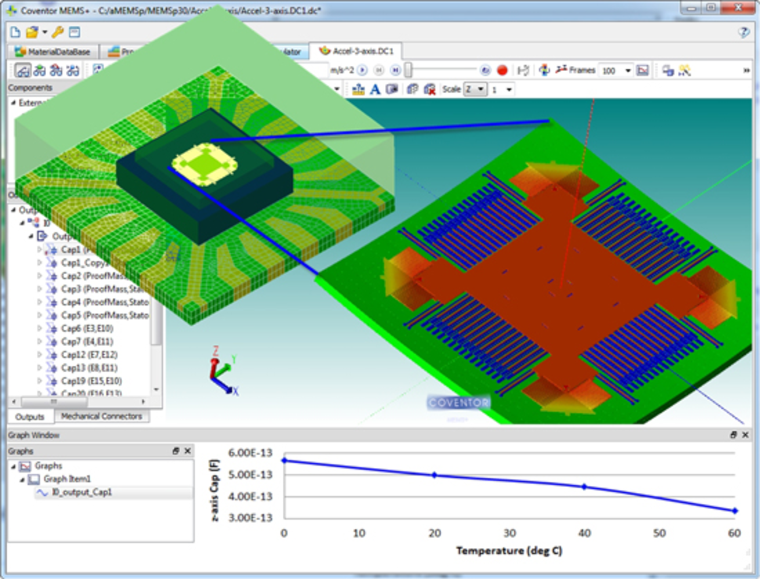Click the Mechanical Connectors button
This screenshot has height=579, width=760.
[x=101, y=416]
